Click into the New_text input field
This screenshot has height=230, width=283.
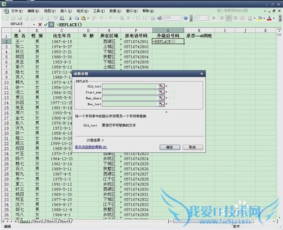click(130, 104)
